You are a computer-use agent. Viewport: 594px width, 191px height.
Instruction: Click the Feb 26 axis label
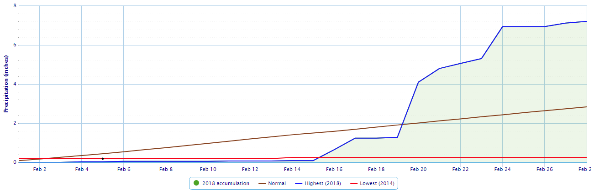544,169
